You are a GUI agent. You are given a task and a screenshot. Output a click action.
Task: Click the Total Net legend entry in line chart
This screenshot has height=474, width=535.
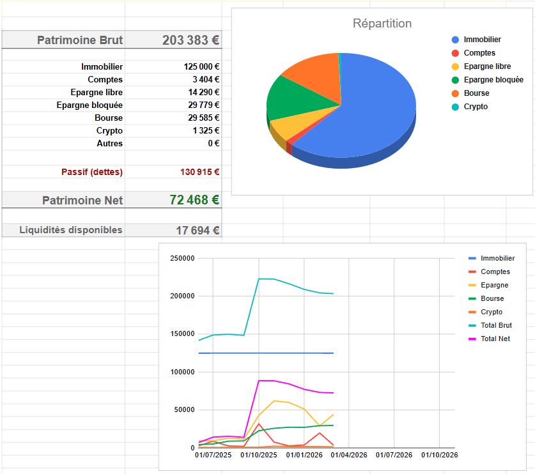pos(495,339)
